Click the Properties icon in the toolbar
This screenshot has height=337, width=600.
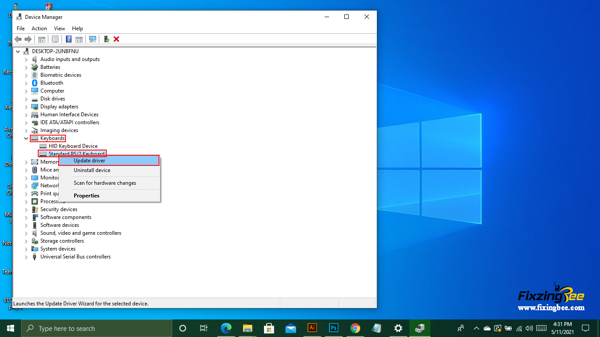[55, 39]
